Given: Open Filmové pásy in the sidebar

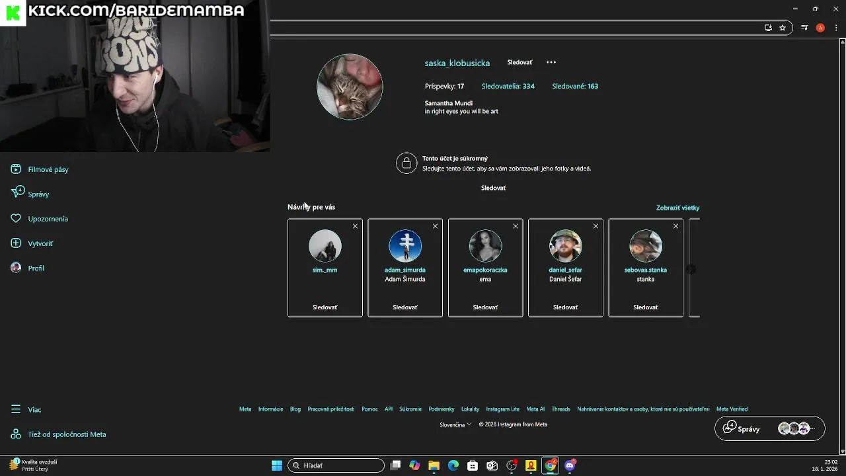Looking at the screenshot, I should pos(40,169).
